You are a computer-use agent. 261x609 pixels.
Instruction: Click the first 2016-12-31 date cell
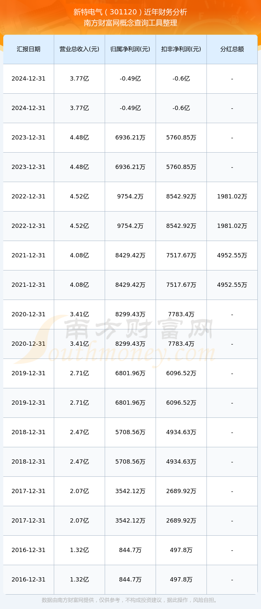tap(29, 550)
